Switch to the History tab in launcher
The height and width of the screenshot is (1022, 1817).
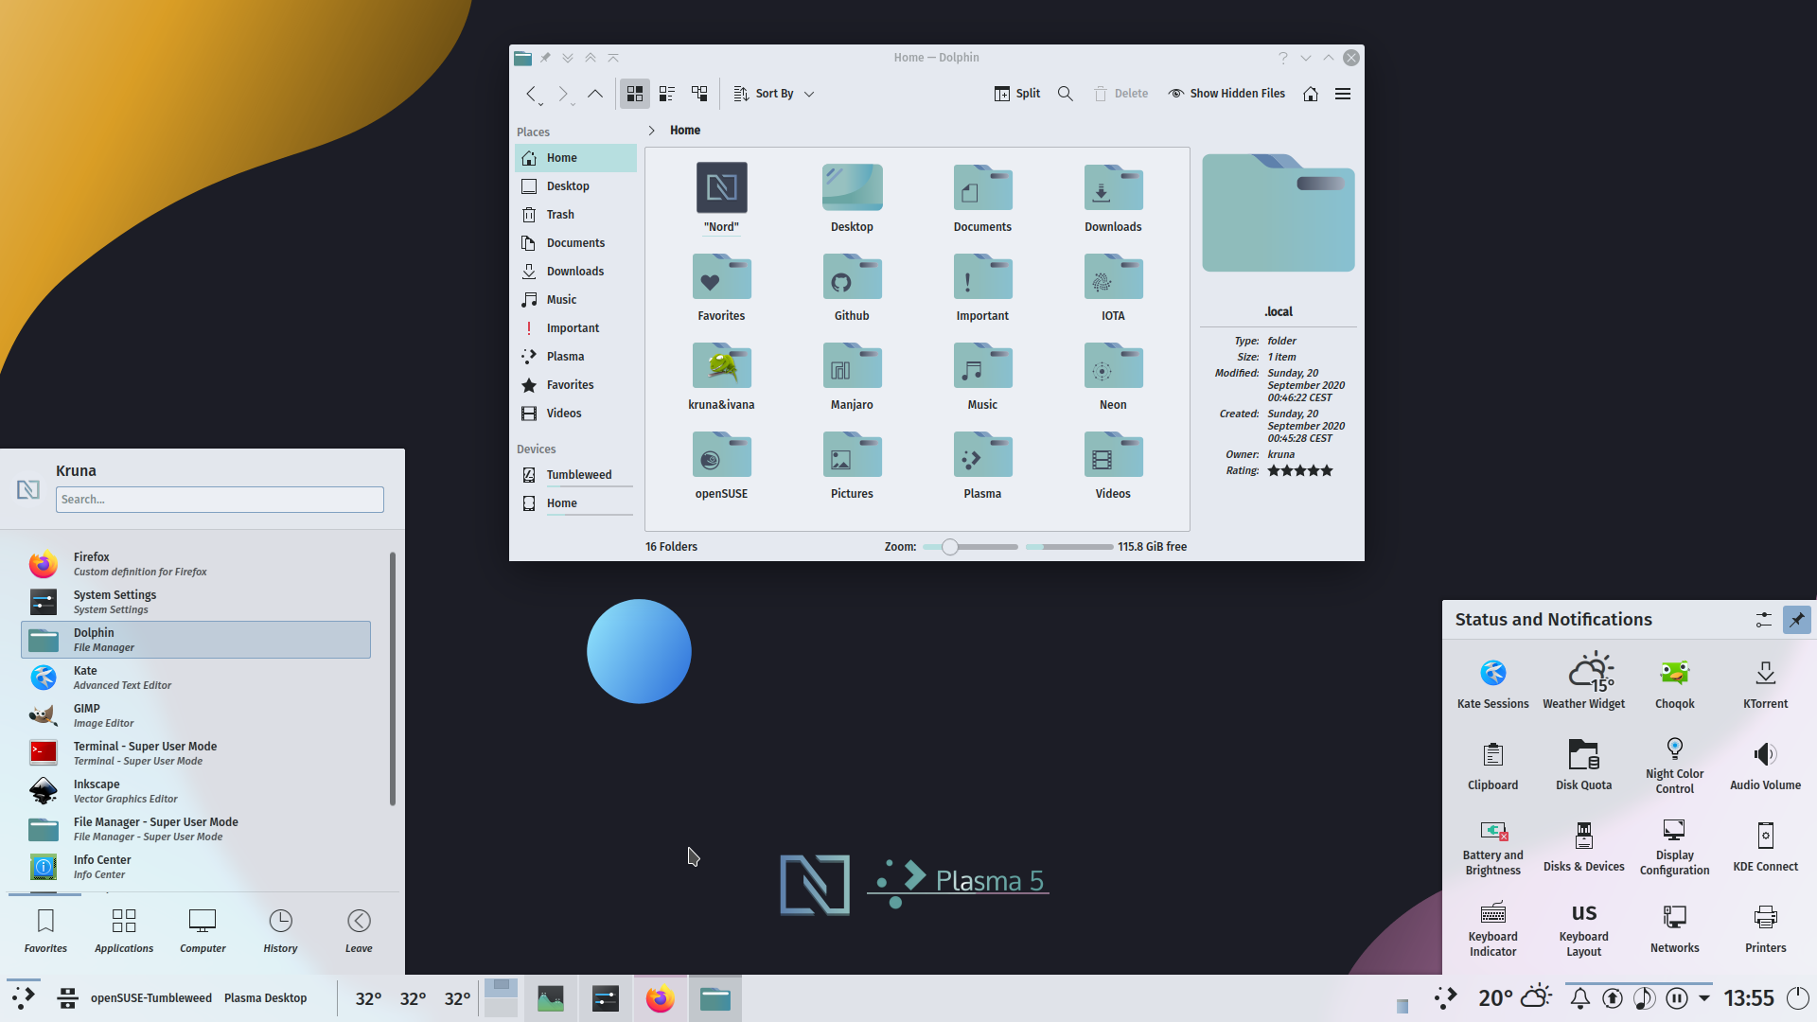(x=280, y=931)
